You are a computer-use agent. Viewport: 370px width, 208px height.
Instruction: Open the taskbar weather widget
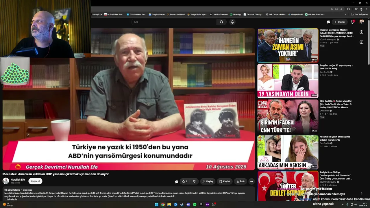click(x=8, y=205)
